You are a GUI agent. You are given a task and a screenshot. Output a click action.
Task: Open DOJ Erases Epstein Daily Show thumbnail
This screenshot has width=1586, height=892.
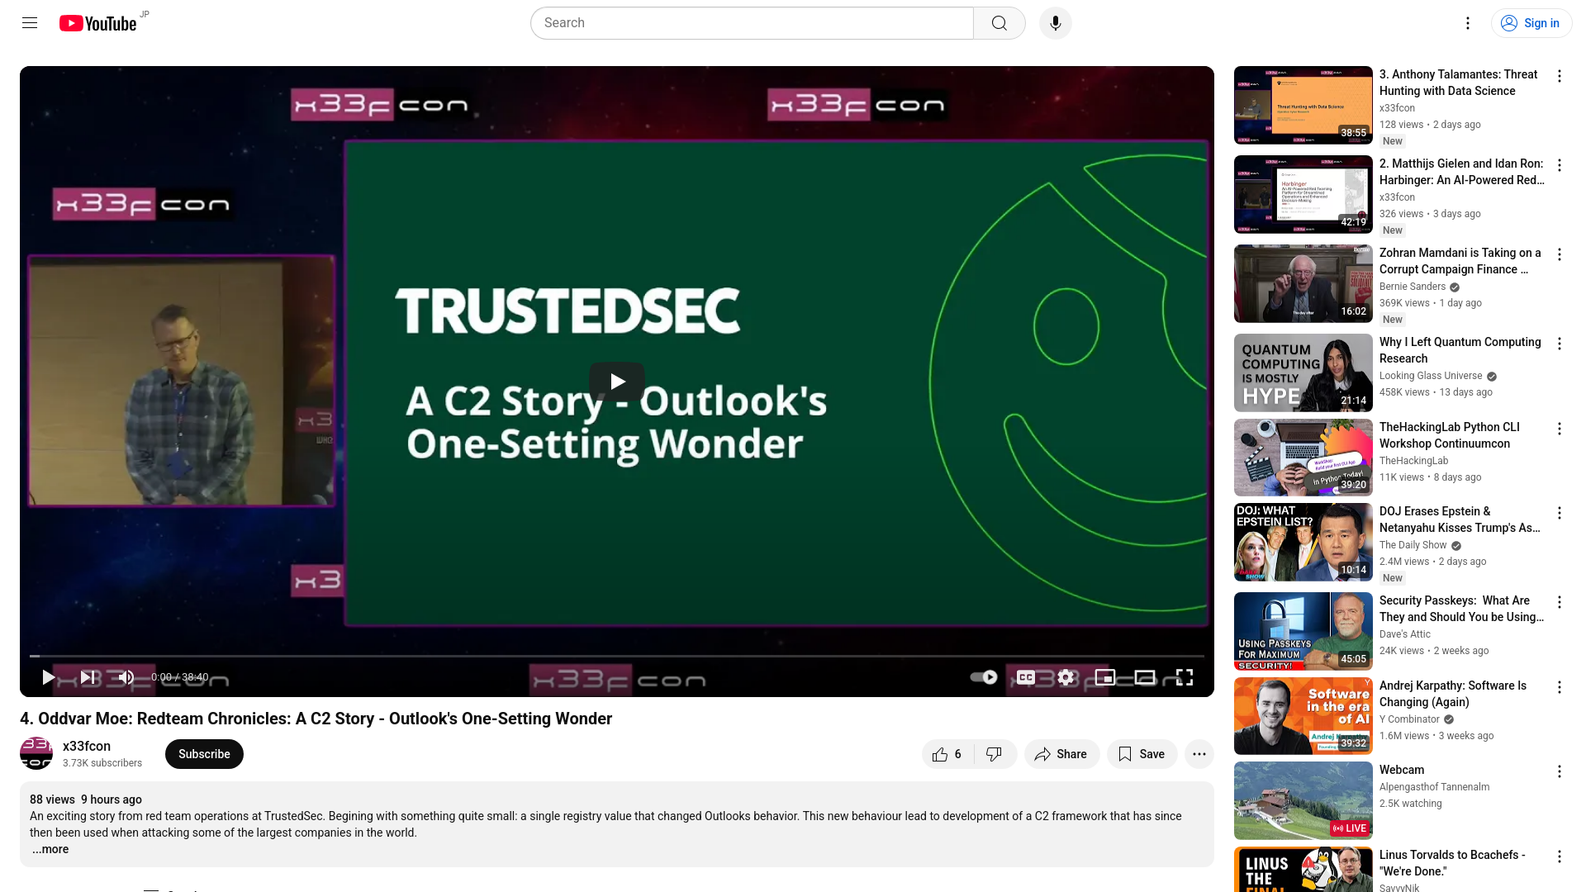click(1303, 542)
